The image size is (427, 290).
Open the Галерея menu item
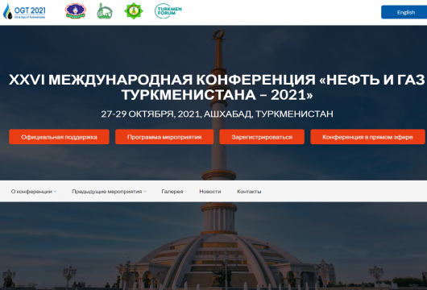[x=172, y=192]
